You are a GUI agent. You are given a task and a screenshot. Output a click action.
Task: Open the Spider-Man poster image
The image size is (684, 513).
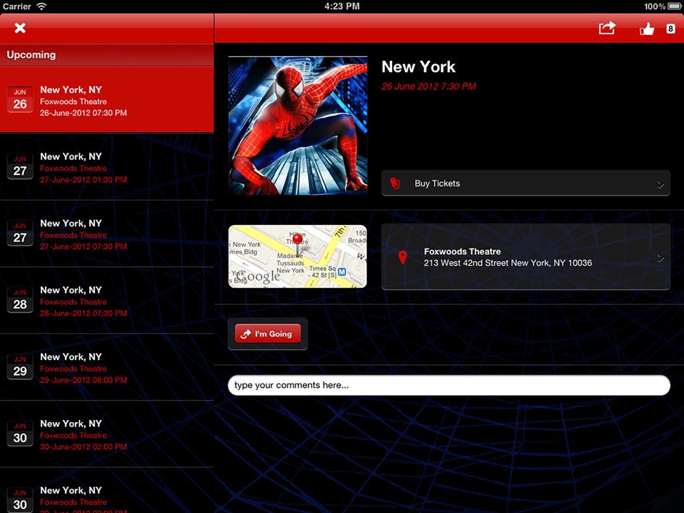[298, 126]
